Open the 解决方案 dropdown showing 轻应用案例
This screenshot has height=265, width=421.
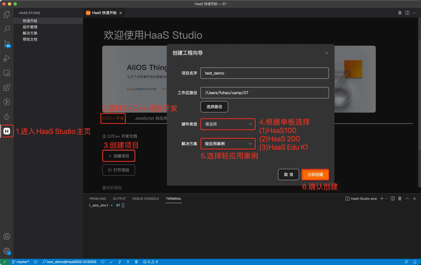(x=228, y=144)
